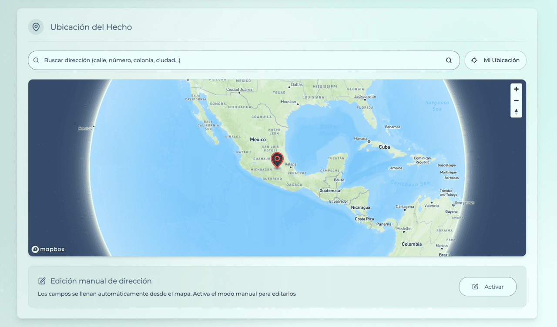Viewport: 557px width, 327px height.
Task: Zoom in on the map
Action: [516, 89]
